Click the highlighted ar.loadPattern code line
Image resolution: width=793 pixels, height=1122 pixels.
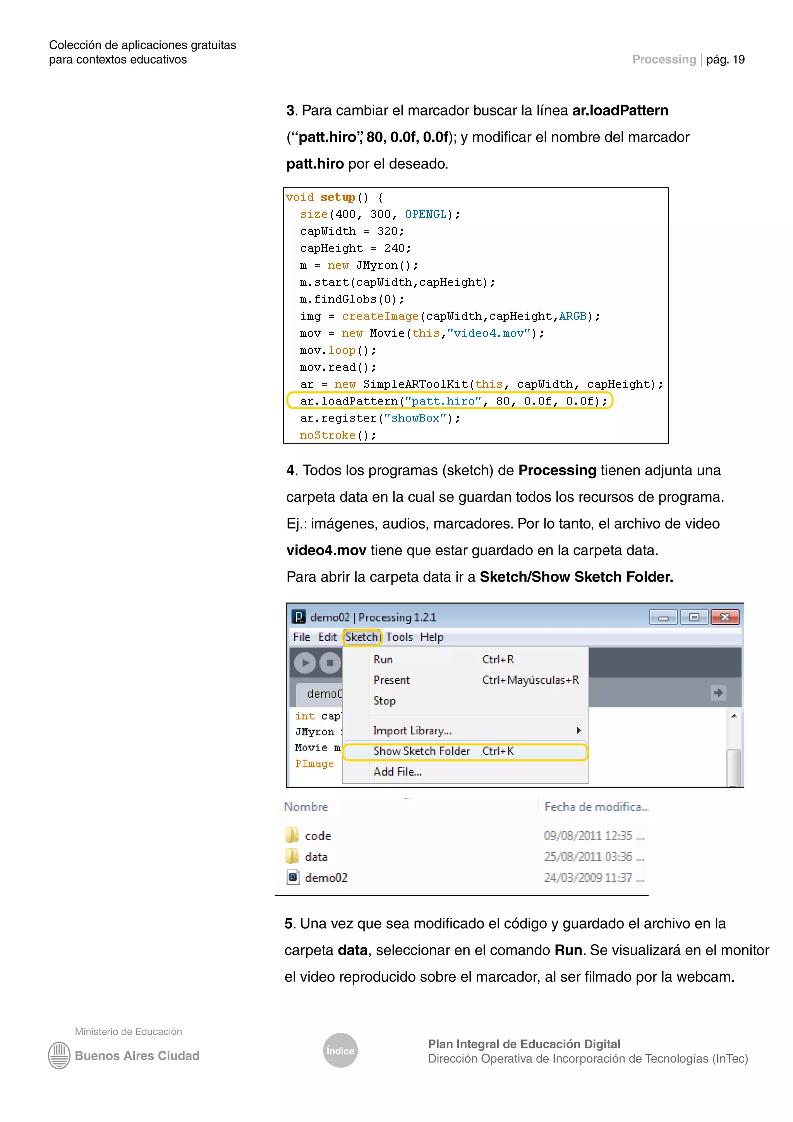point(450,401)
